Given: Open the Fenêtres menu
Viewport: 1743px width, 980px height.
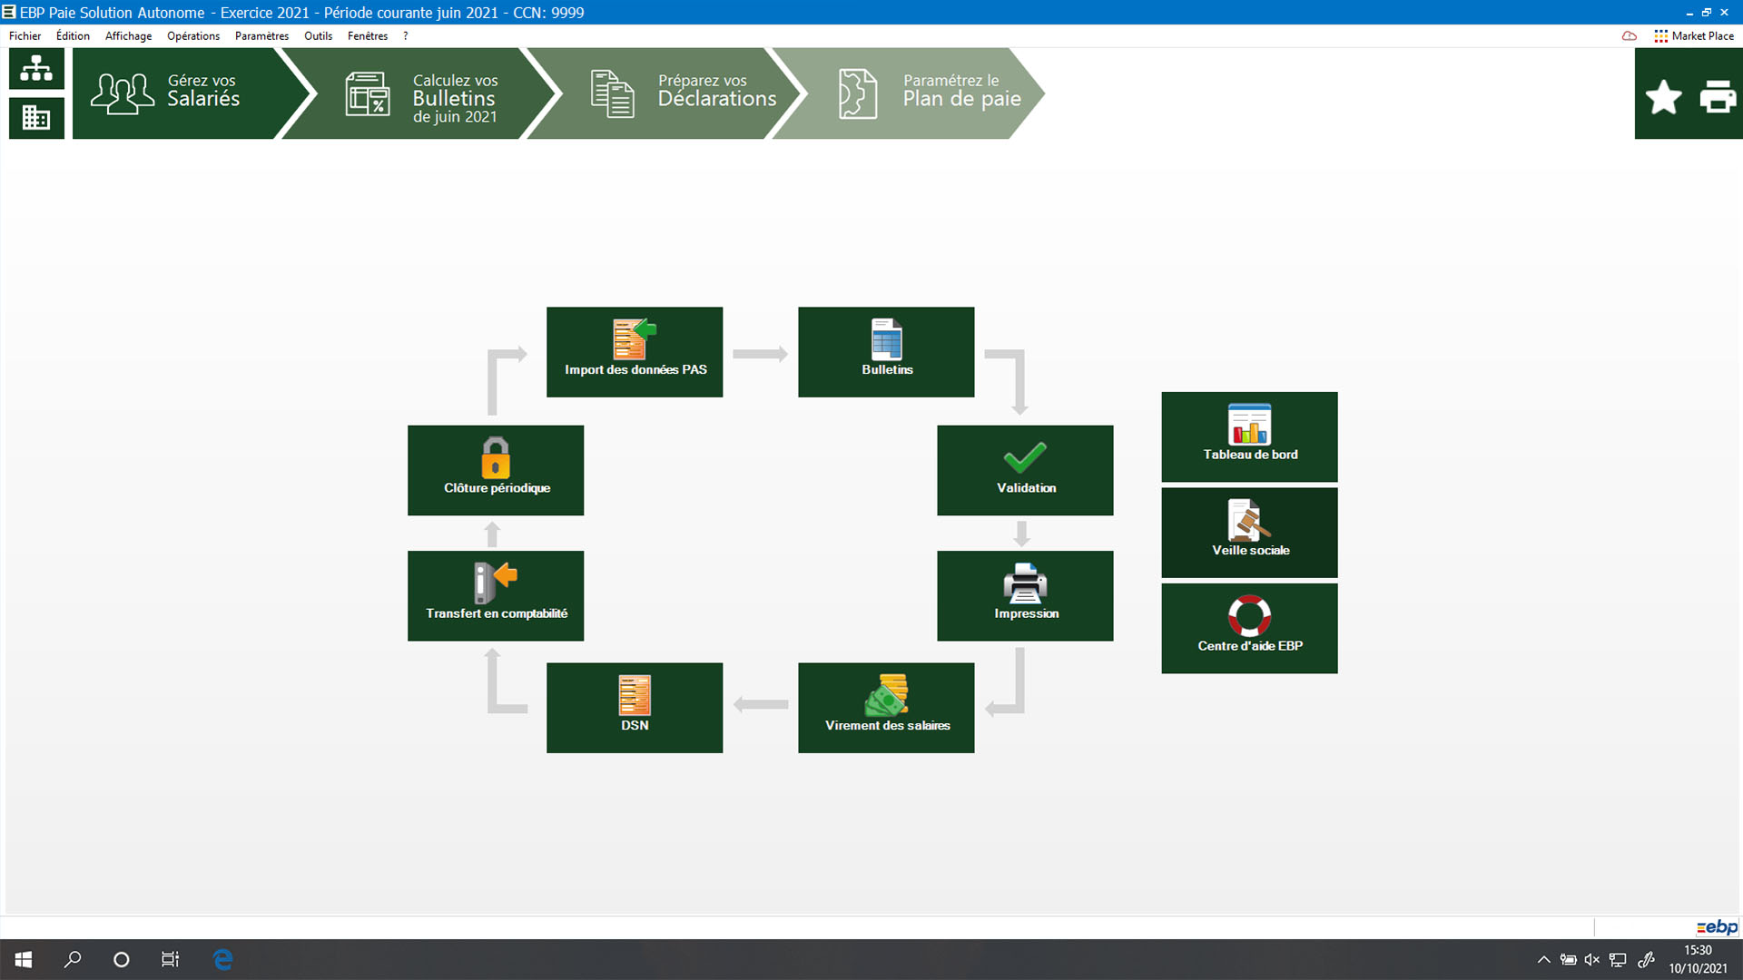Looking at the screenshot, I should click(x=368, y=36).
